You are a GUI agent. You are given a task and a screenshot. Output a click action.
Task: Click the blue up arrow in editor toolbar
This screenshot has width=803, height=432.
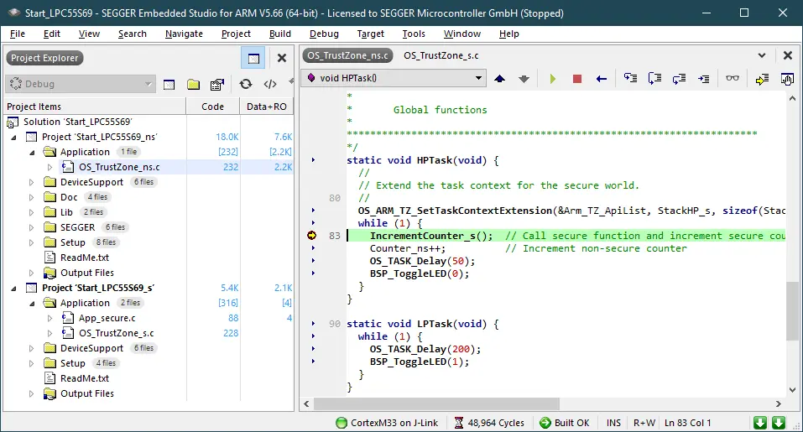click(500, 79)
